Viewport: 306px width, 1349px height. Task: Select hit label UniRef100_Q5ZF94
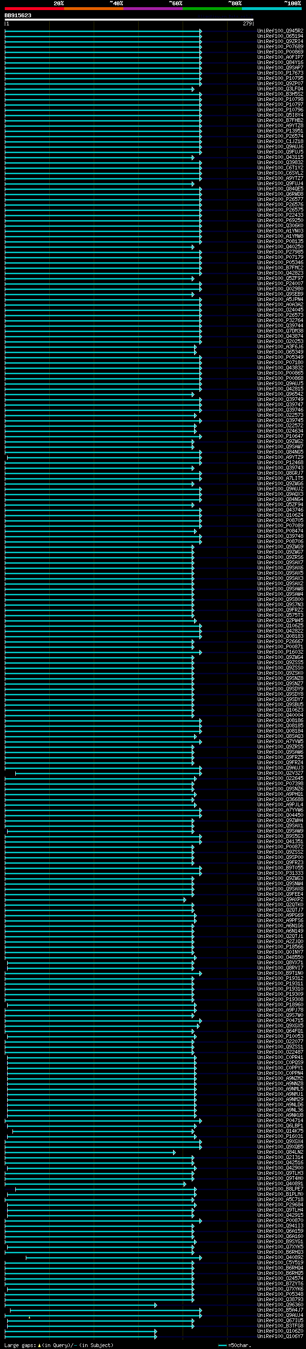point(280,505)
